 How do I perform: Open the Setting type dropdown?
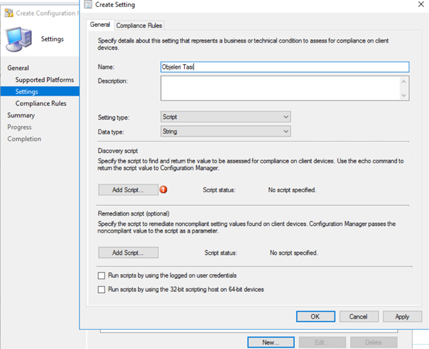225,117
